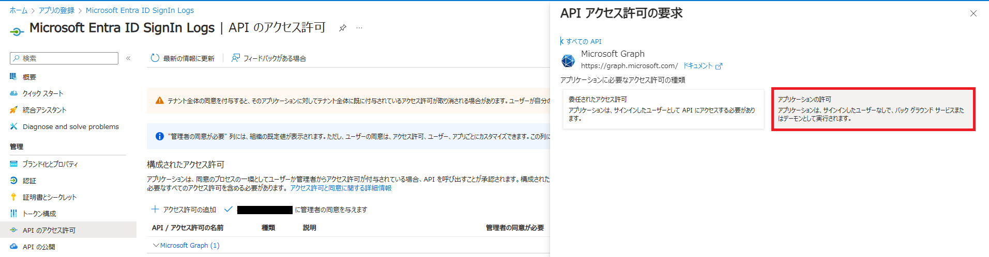989x257 pixels.
Task: Click アクセス許可の追加 button
Action: click(189, 210)
